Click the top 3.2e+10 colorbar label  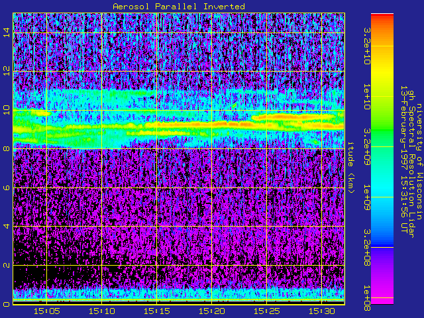[x=366, y=46]
